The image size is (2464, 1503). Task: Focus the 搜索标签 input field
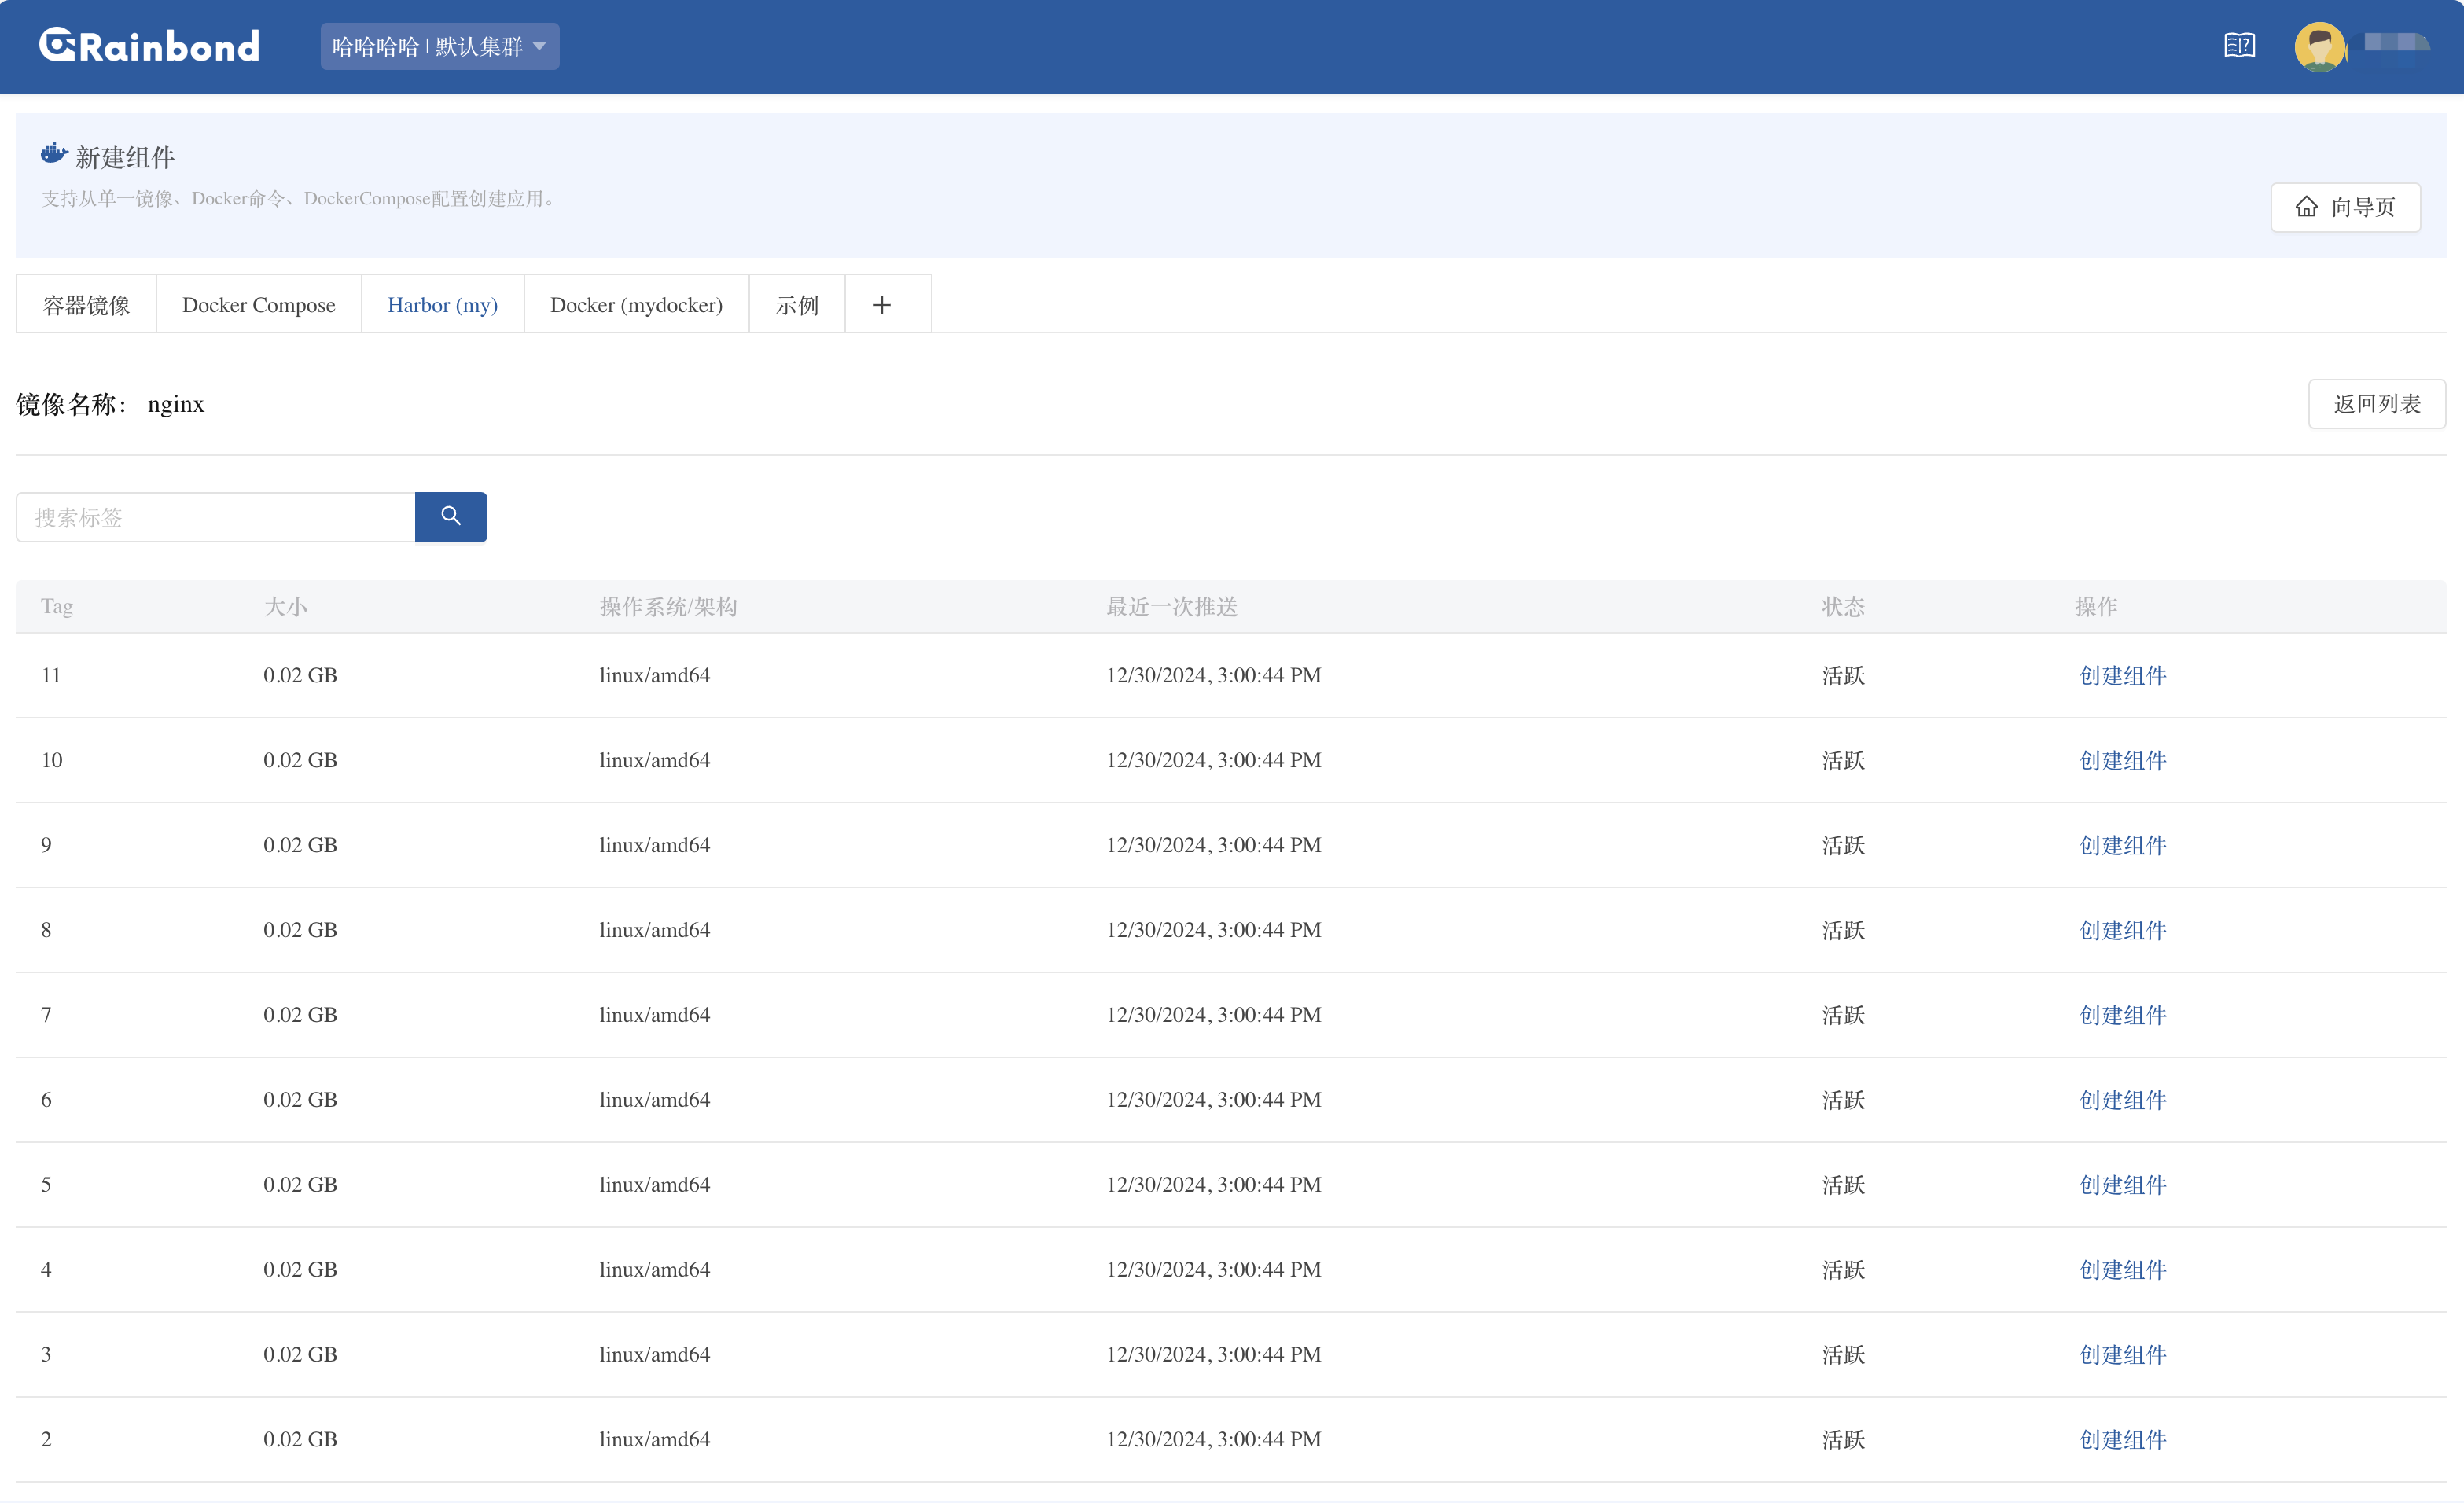[215, 517]
